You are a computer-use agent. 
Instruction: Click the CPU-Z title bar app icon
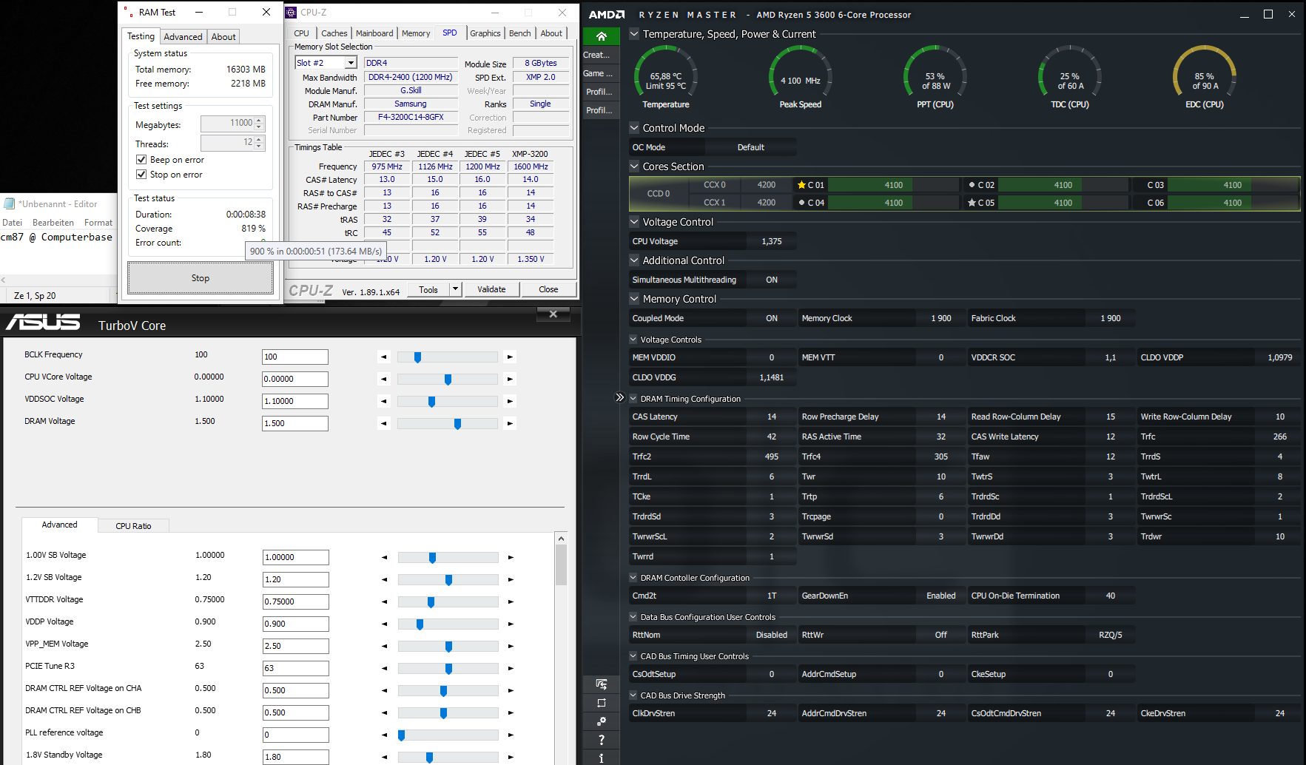(x=292, y=13)
